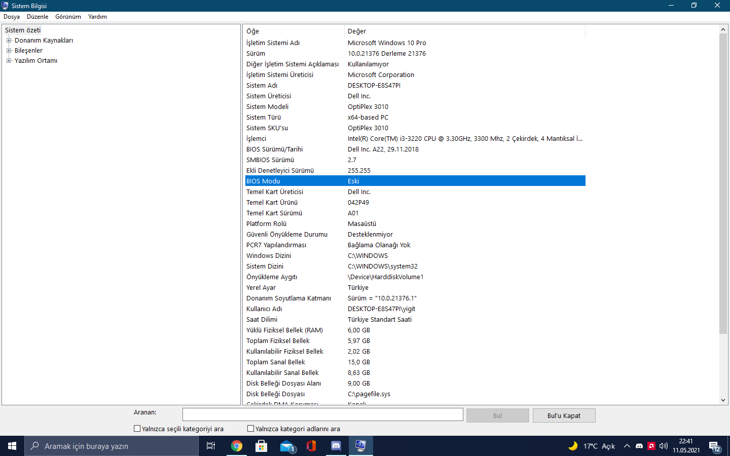The height and width of the screenshot is (456, 730).
Task: Select the 'Sistem Adı' row
Action: tap(415, 86)
